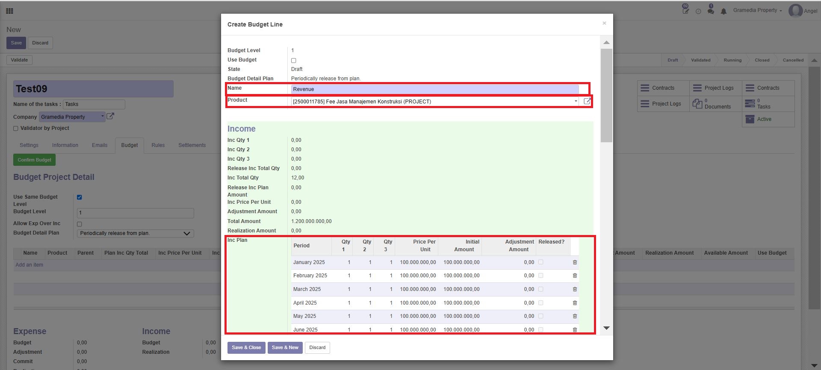Toggle Validator by Project checkbox
This screenshot has height=370, width=821.
coord(16,128)
